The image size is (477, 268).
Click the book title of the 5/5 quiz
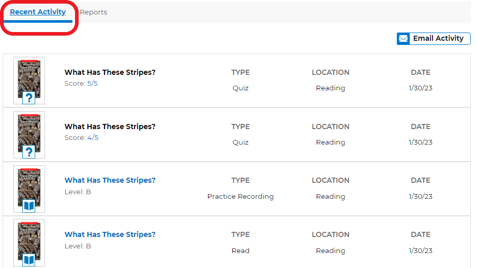[110, 72]
